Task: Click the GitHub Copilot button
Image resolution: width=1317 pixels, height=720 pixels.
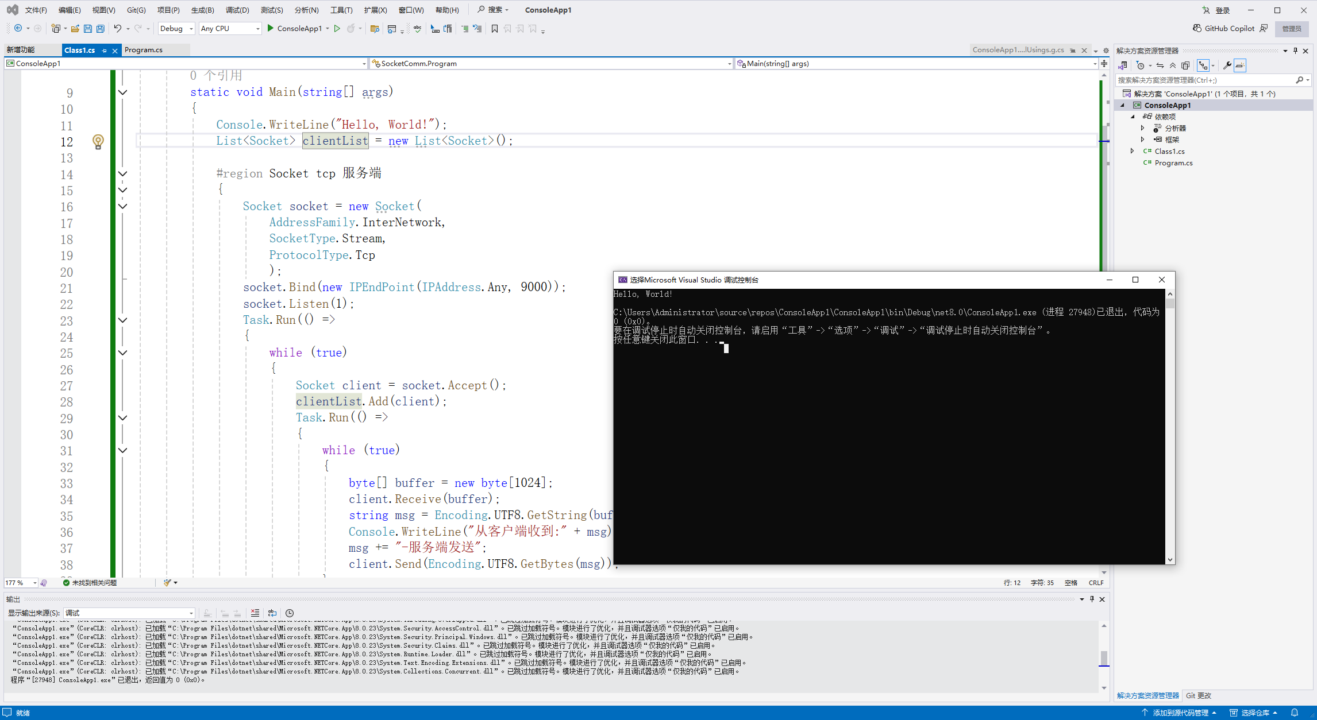Action: pyautogui.click(x=1224, y=29)
